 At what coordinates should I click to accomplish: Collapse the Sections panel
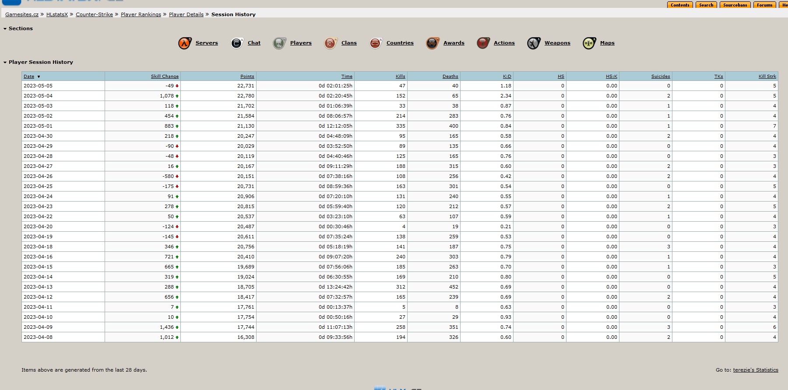(x=5, y=29)
